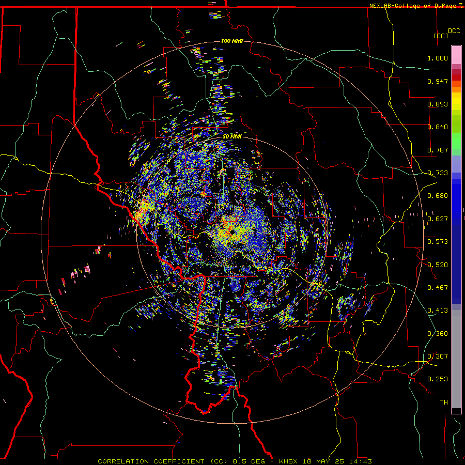
Task: Pick the lavender color bar segment near 0.733
Action: pos(456,164)
